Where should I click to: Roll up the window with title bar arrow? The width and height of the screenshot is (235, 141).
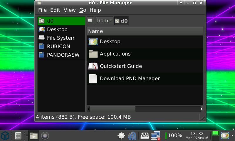[181, 3]
